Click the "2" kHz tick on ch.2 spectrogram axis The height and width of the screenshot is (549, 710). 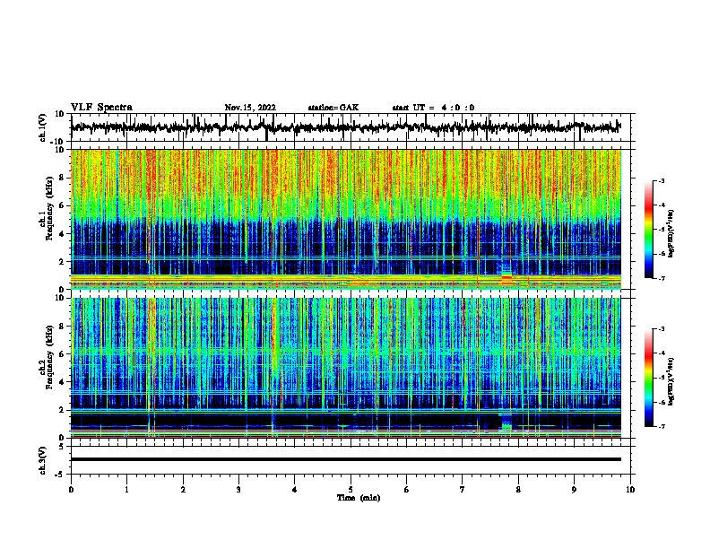(62, 410)
